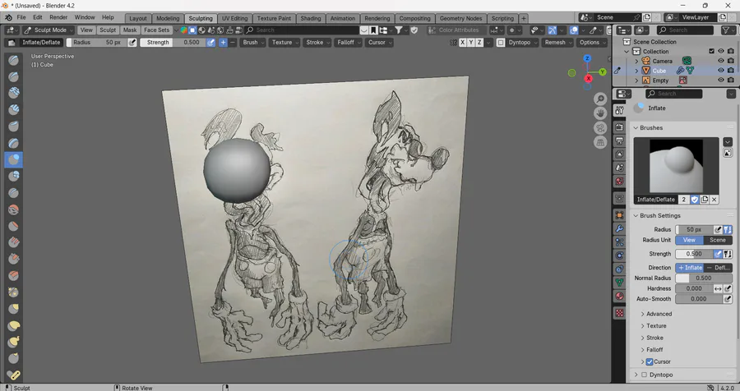Switch to the UV Editing workspace tab
This screenshot has width=740, height=391.
click(x=234, y=18)
